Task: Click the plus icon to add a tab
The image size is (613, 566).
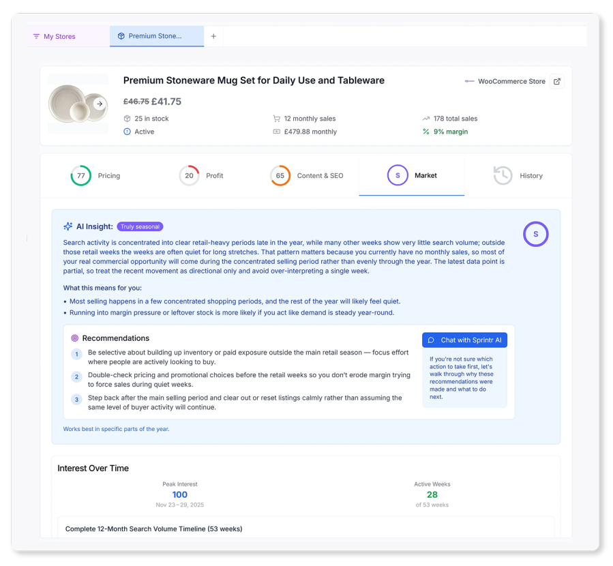Action: [213, 36]
